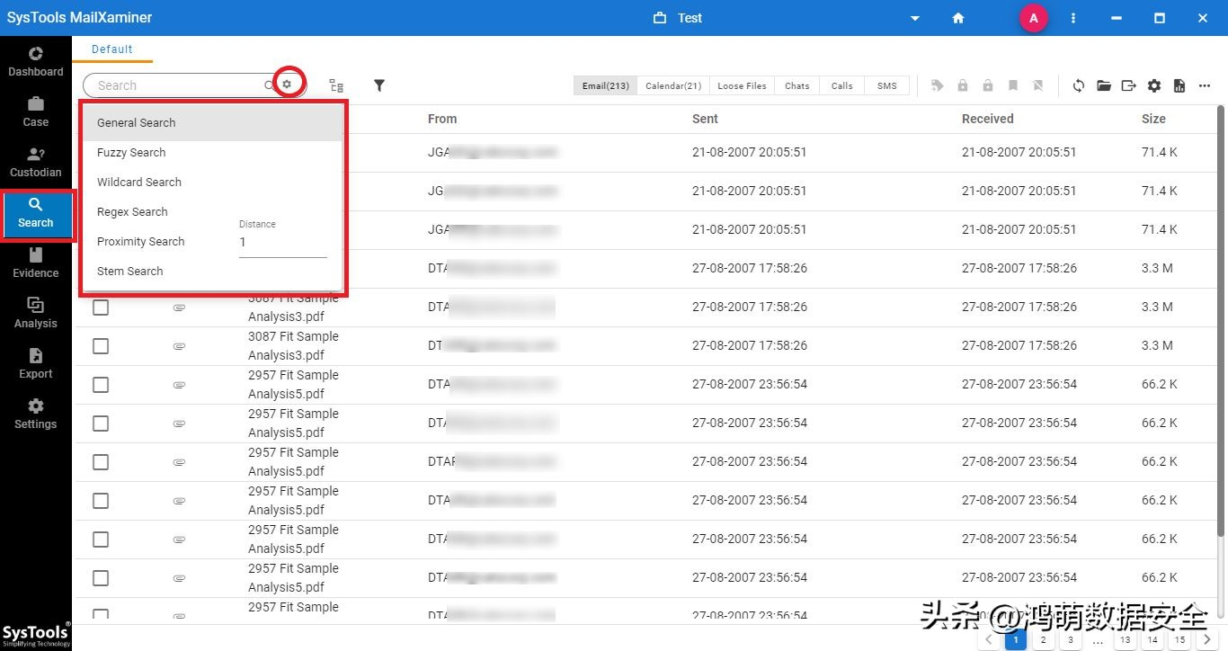Choose Stem Search option
This screenshot has width=1228, height=651.
(x=212, y=272)
